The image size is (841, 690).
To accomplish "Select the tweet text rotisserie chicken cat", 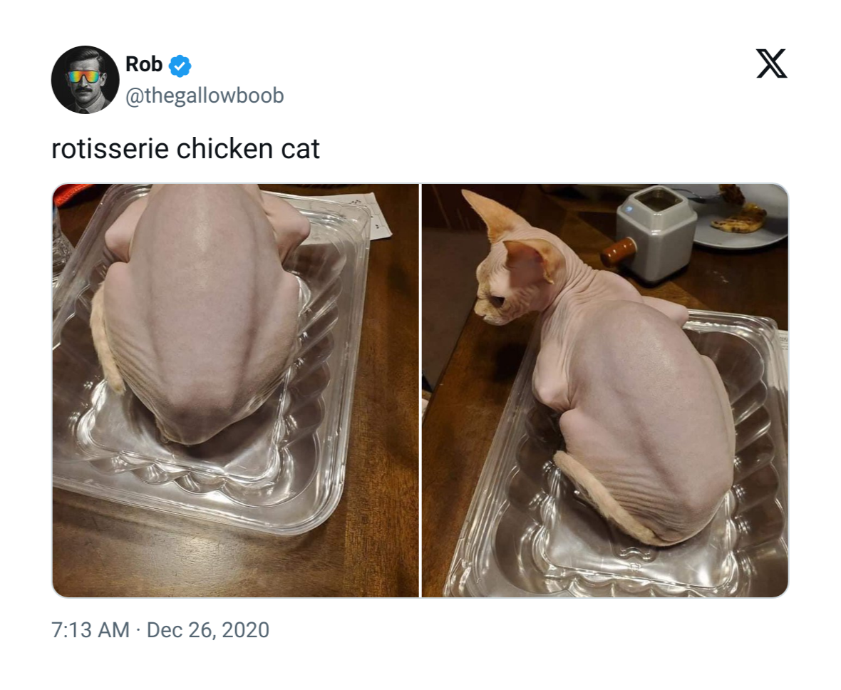I will coord(185,149).
